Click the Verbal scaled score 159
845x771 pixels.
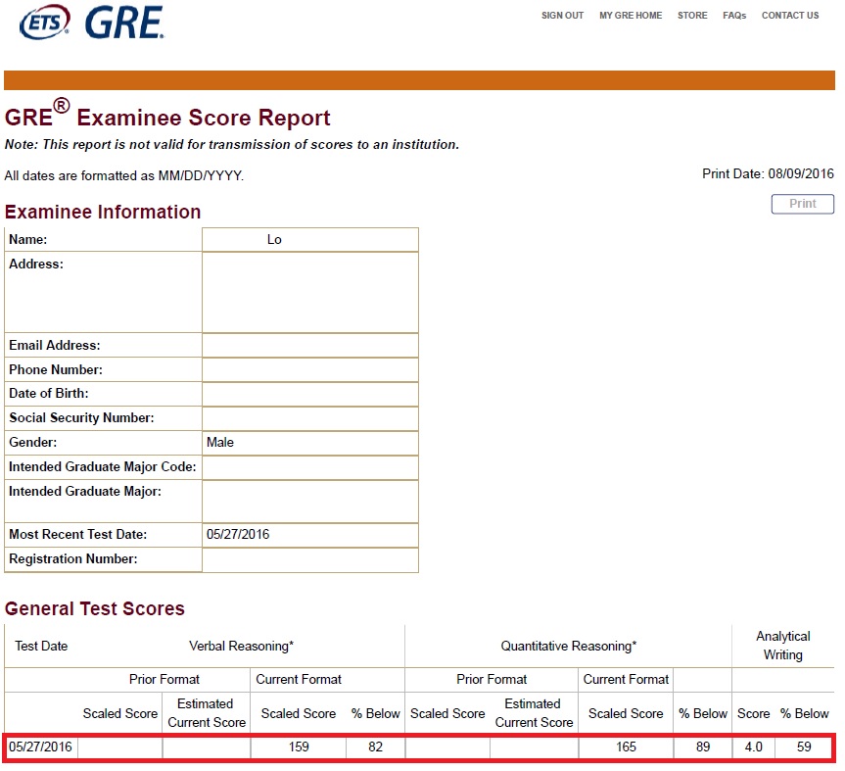pos(299,747)
